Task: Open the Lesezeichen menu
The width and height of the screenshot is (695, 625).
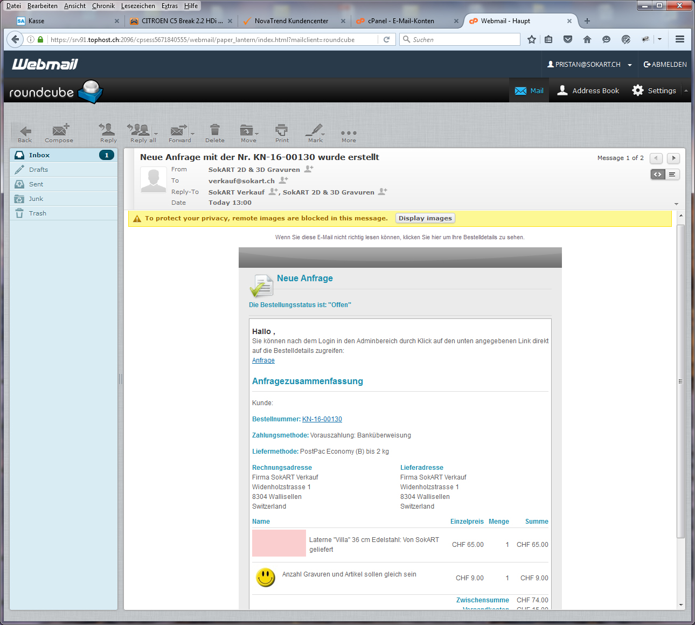Action: click(x=138, y=6)
